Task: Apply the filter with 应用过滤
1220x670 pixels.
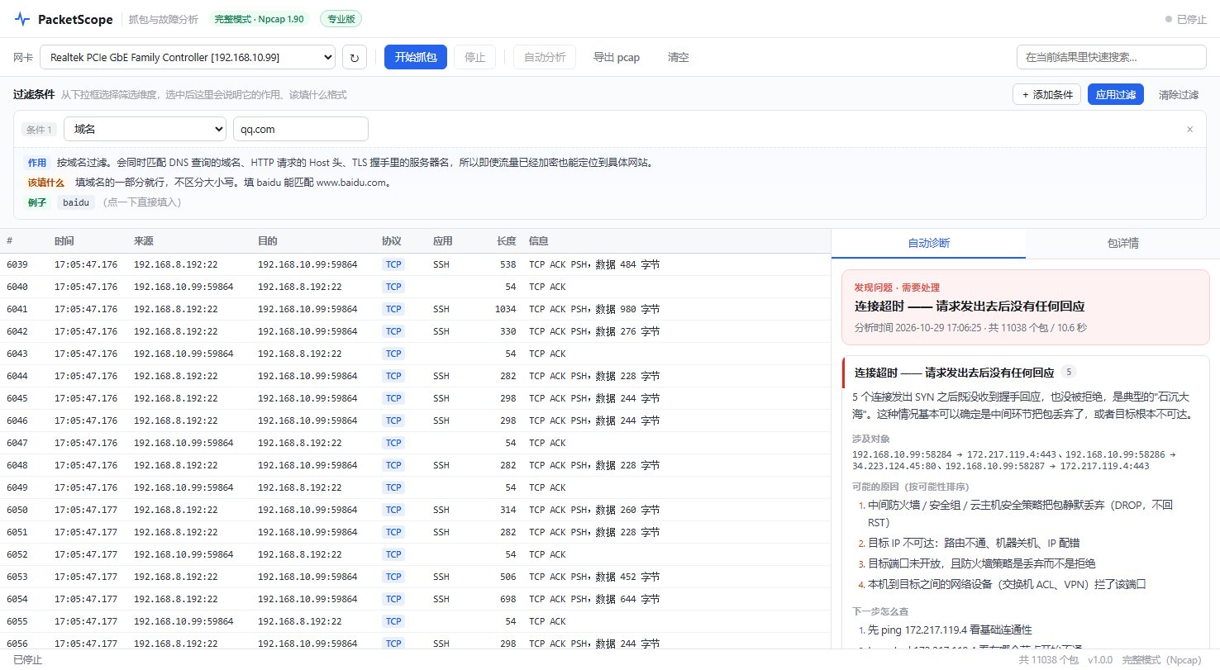Action: 1116,94
